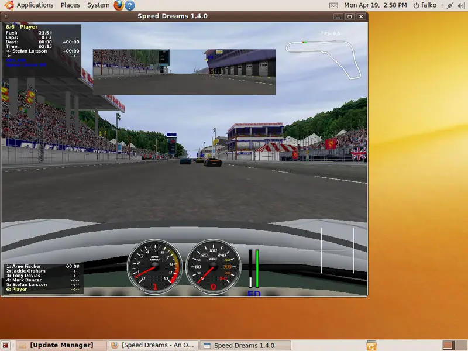
Task: Click the 'Laps:' label in the HUD
Action: pyautogui.click(x=12, y=37)
